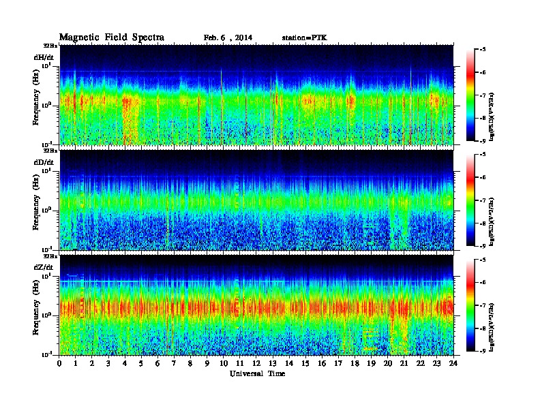Click the -9 tick on dH/dt color bar
Image resolution: width=540 pixels, height=417 pixels.
[483, 141]
